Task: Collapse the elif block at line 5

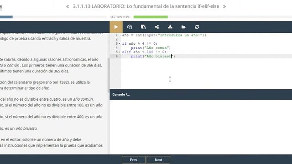Action: pos(120,52)
